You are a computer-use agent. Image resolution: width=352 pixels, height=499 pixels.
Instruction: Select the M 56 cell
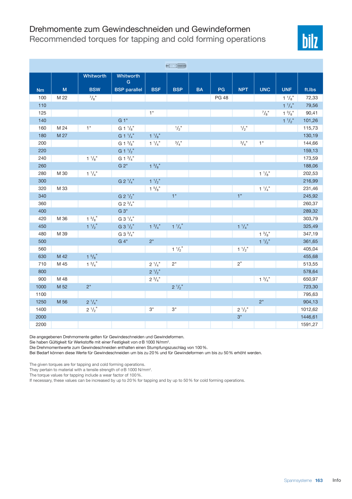click(62, 302)
